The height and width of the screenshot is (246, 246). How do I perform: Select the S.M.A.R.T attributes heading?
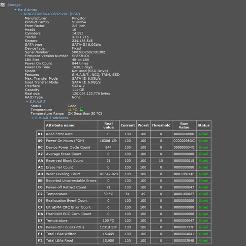52,118
